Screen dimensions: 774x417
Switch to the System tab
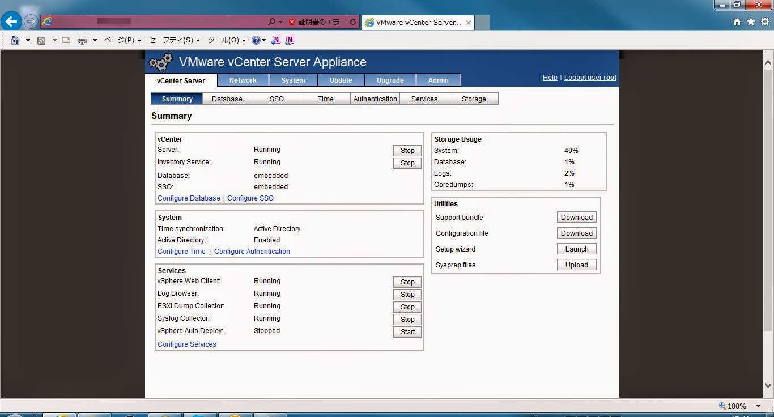tap(294, 80)
